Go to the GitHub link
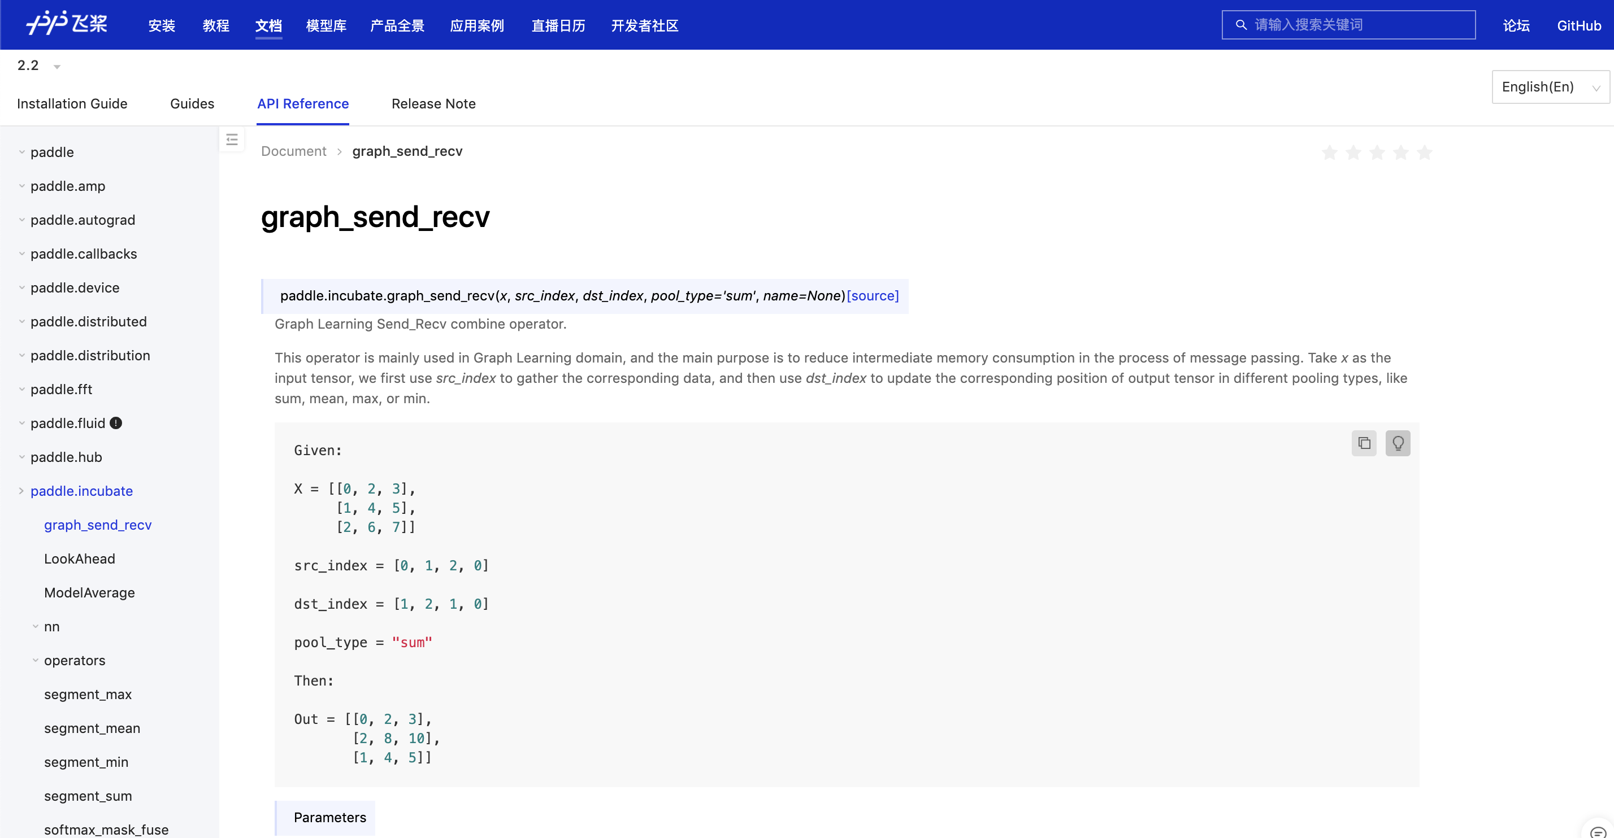Viewport: 1614px width, 838px height. 1578,25
